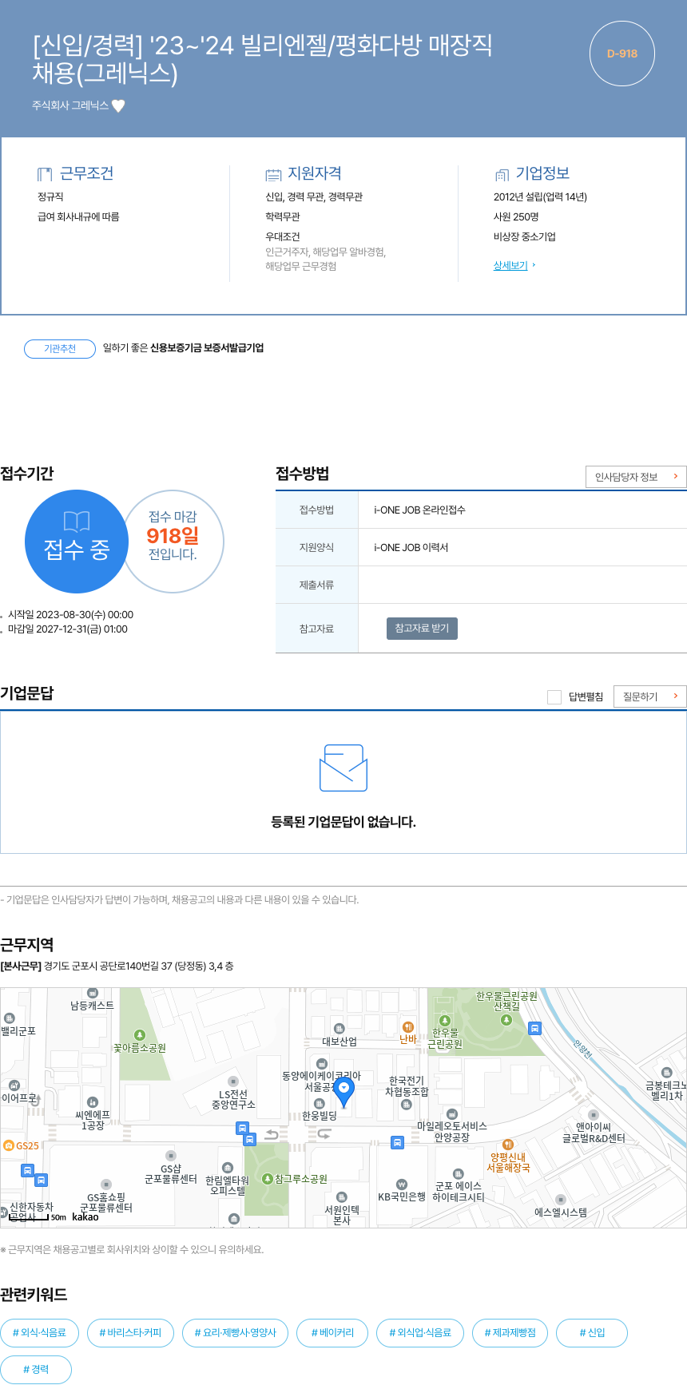687x1385 pixels.
Task: Click the 마일레오토서비스 안양공장 marker
Action: coord(452,1113)
